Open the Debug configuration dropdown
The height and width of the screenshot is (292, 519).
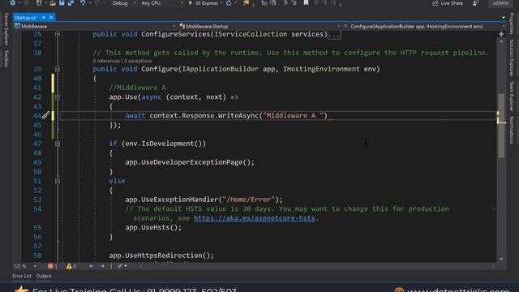pos(135,3)
